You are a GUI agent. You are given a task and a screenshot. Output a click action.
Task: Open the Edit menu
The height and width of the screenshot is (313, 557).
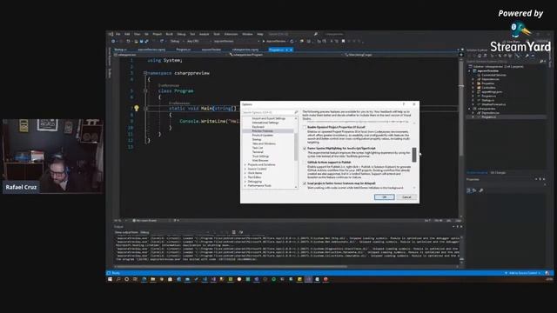[x=127, y=34]
